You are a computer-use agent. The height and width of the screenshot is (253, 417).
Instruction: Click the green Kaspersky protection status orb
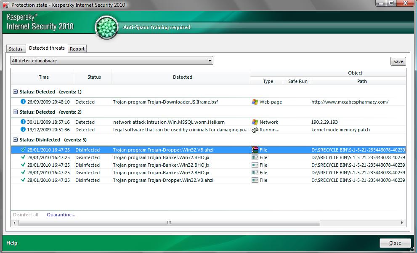pos(106,27)
